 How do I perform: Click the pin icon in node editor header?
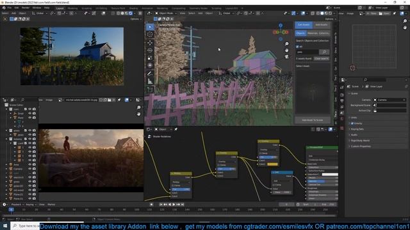click(x=176, y=129)
